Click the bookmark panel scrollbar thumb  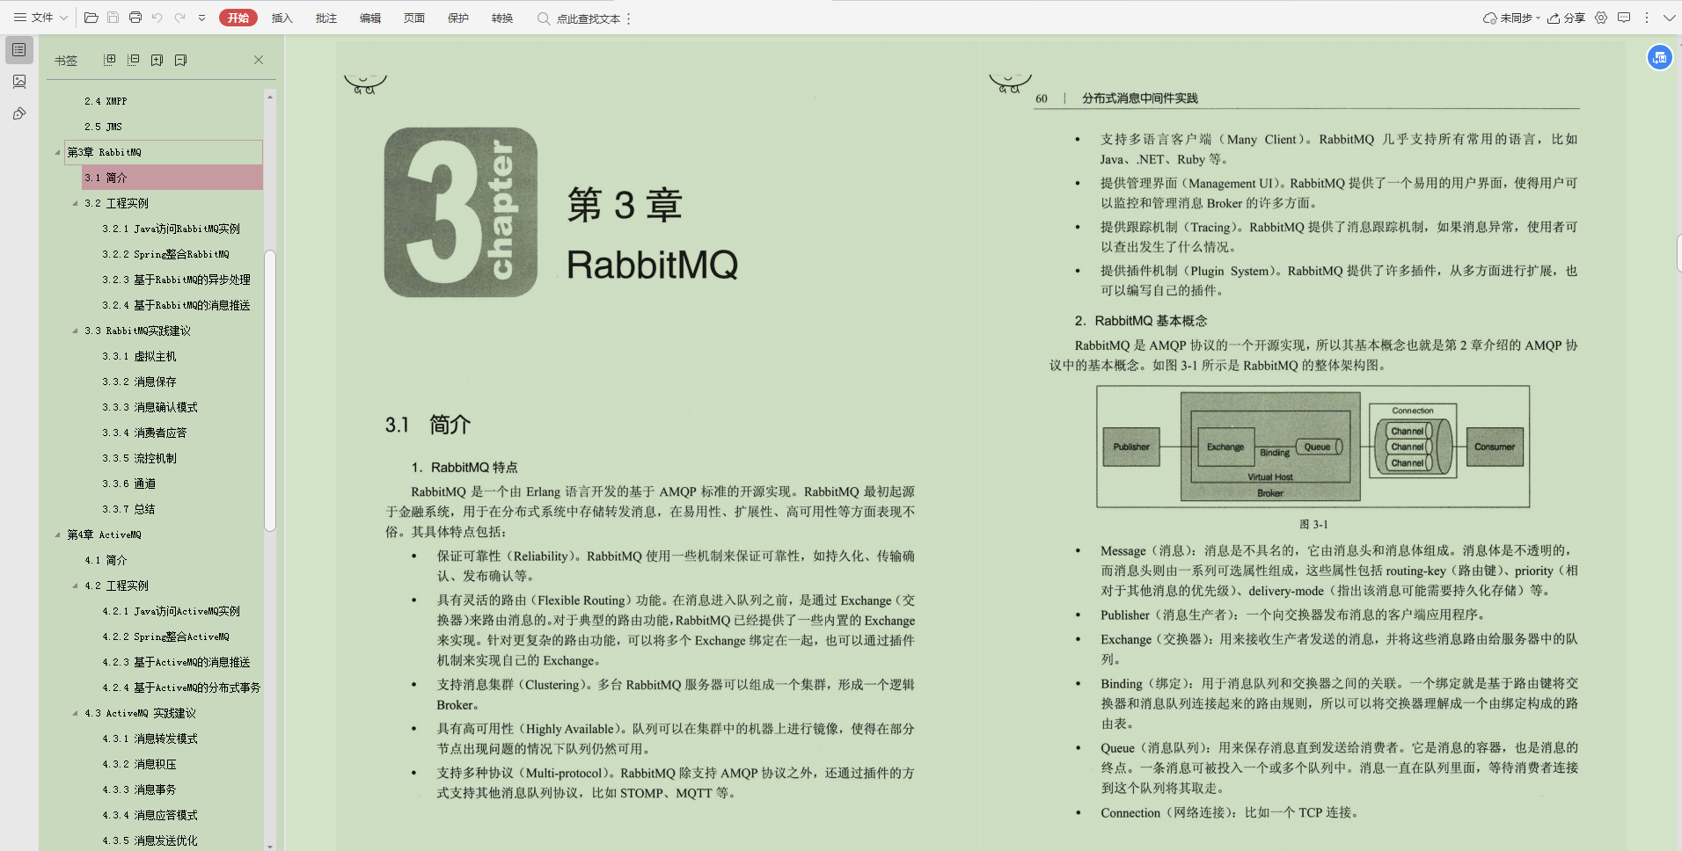[270, 390]
